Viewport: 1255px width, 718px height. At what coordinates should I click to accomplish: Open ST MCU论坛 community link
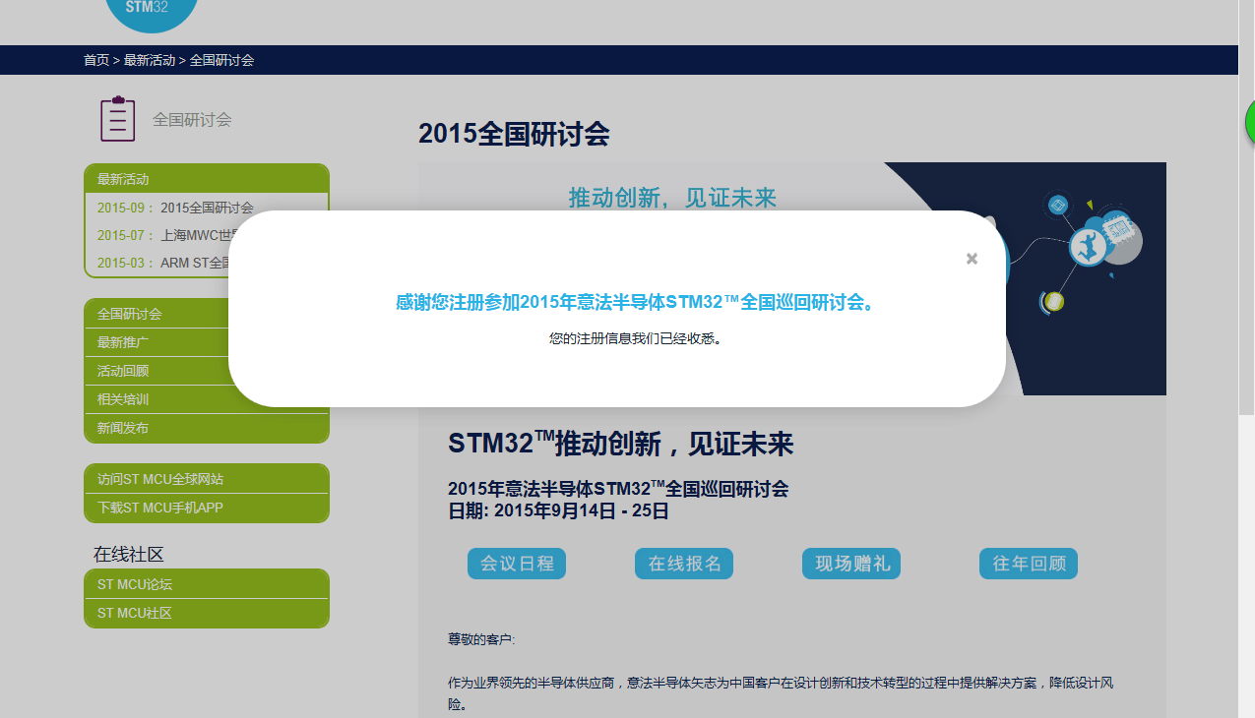point(207,584)
